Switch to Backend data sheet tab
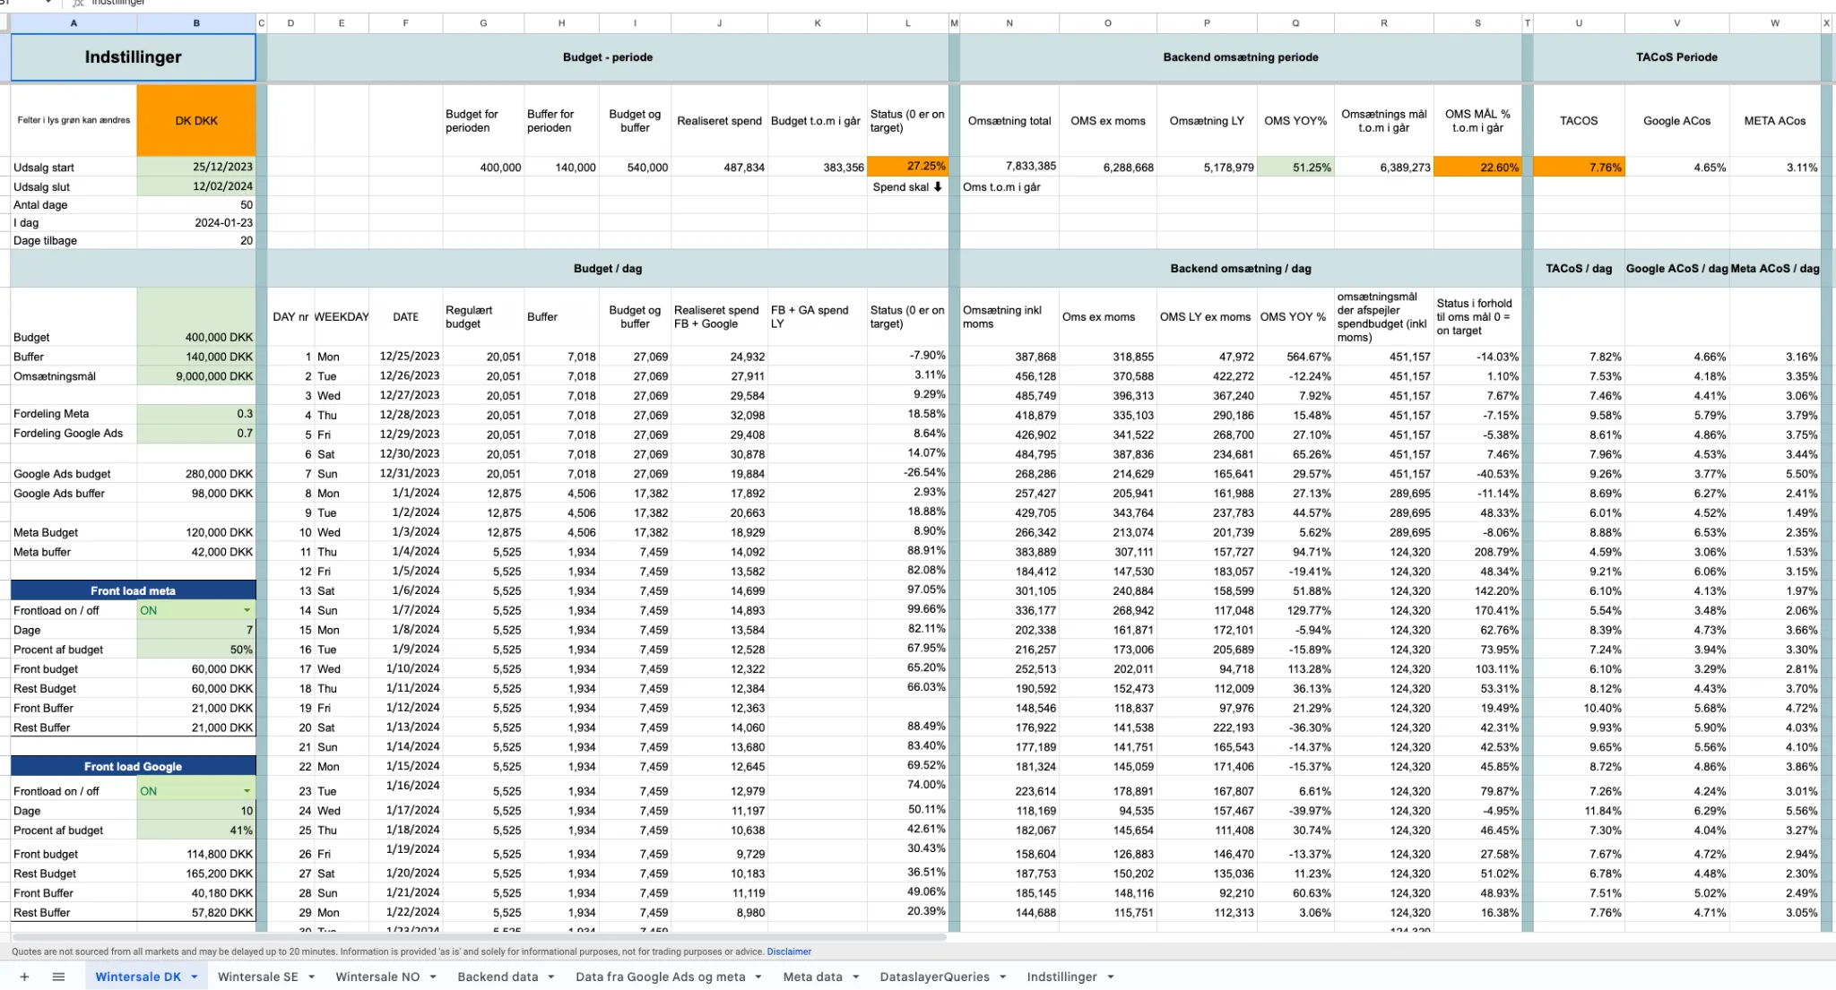 tap(498, 977)
